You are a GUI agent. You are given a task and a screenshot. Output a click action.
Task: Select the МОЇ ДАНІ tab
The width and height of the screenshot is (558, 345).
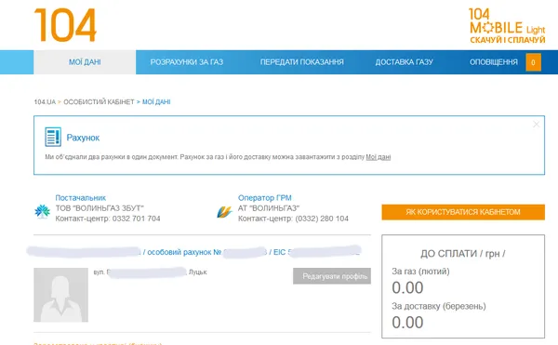tap(85, 62)
